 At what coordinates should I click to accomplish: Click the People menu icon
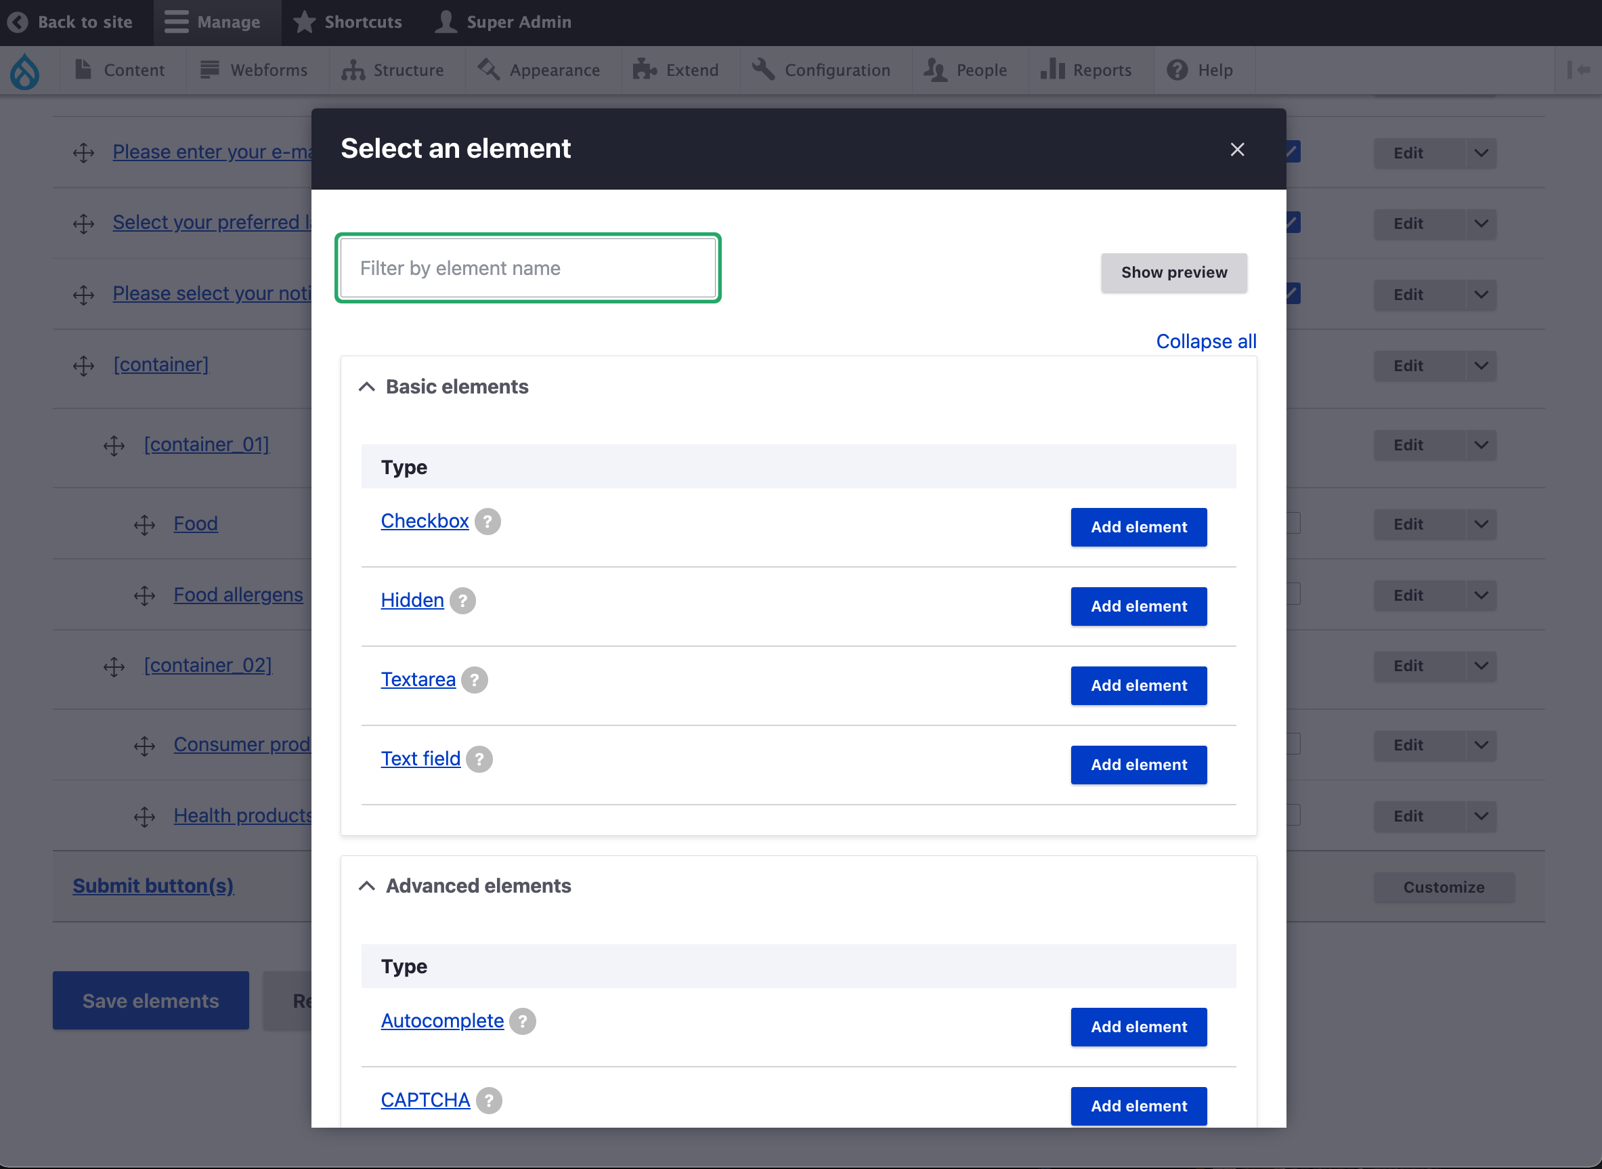click(933, 70)
